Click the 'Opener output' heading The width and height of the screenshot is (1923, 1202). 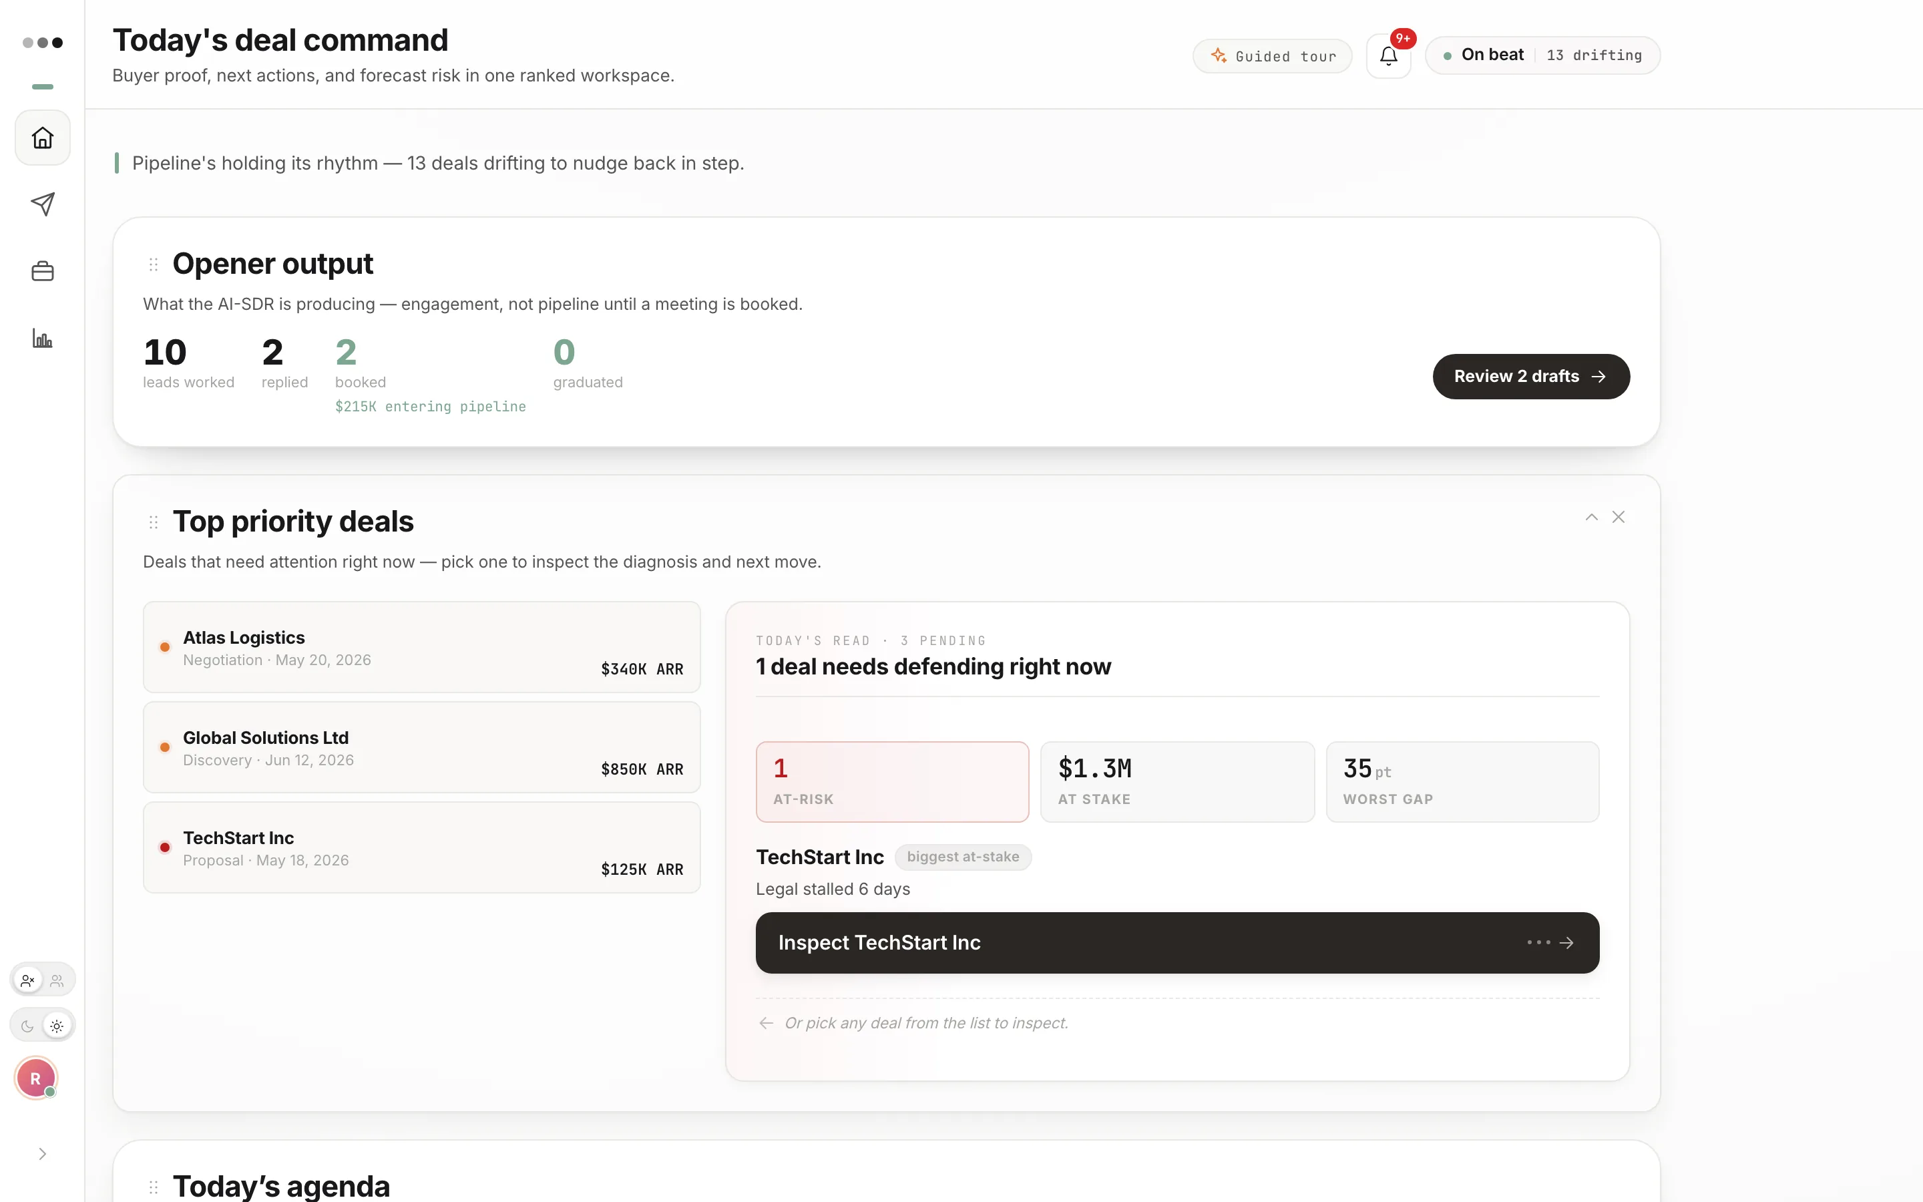point(272,264)
